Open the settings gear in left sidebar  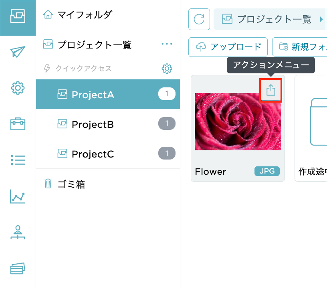click(x=18, y=88)
